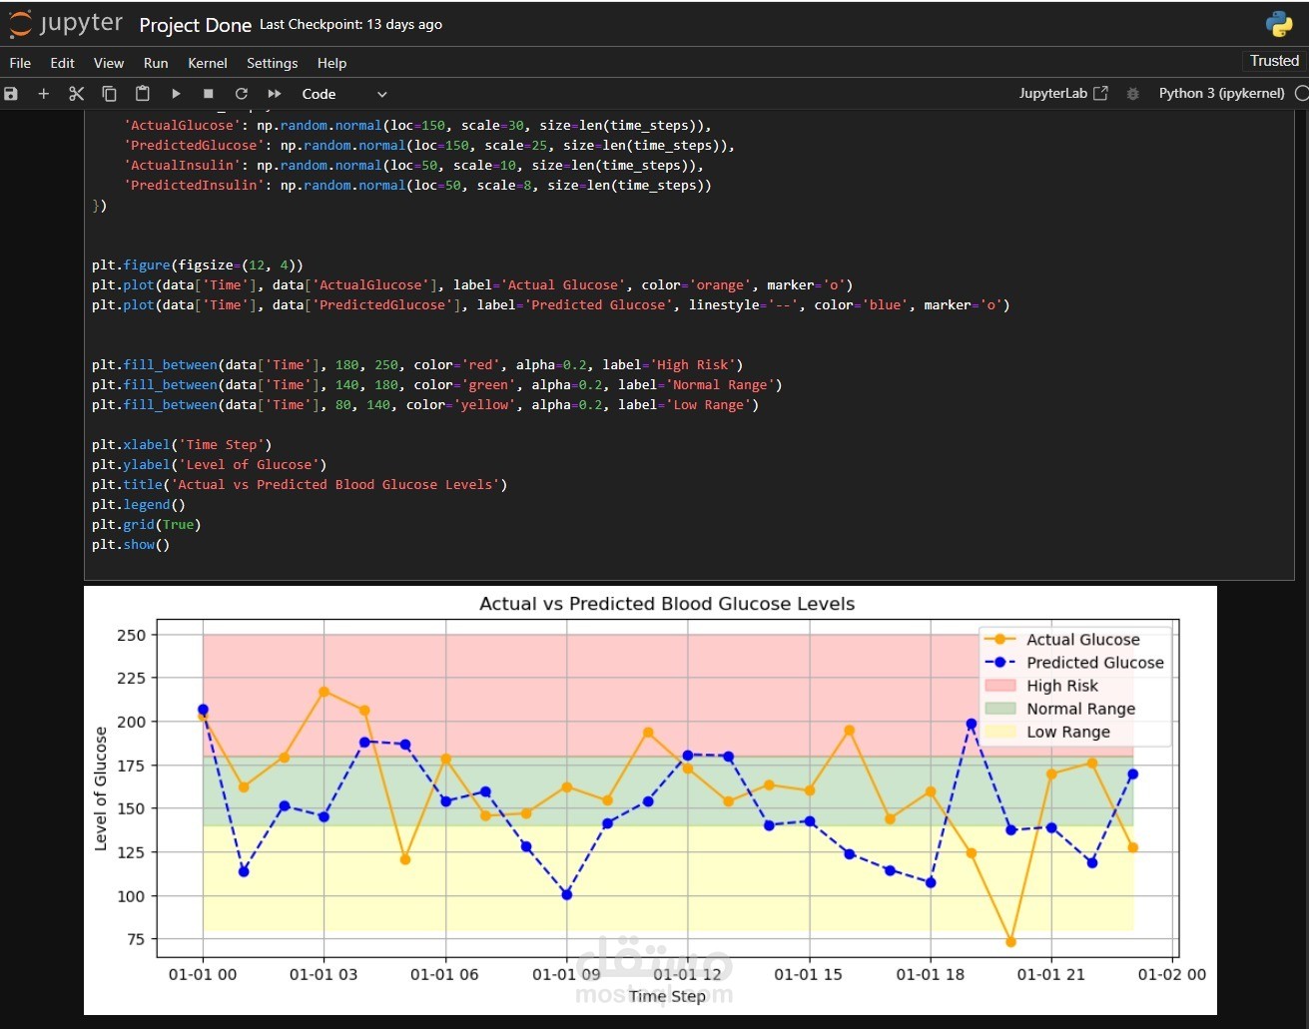This screenshot has height=1029, width=1309.
Task: Click the Trusted notebook indicator
Action: pyautogui.click(x=1274, y=61)
